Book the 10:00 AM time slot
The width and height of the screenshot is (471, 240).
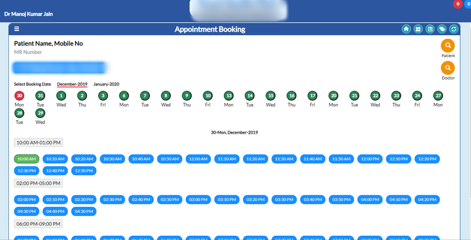[x=26, y=159]
